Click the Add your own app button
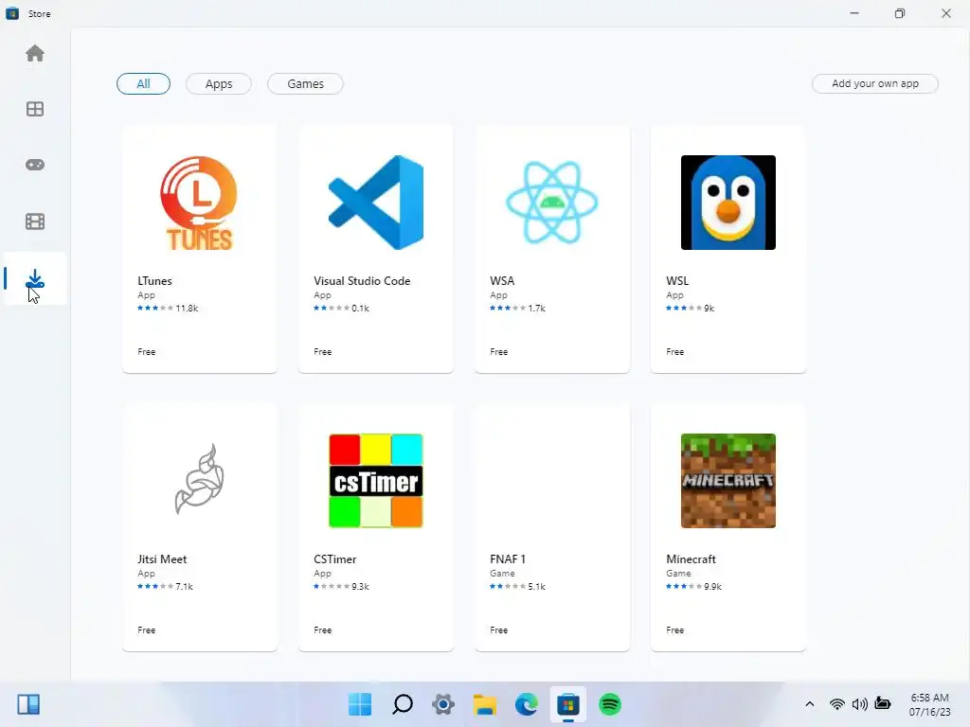Image resolution: width=970 pixels, height=727 pixels. click(x=874, y=83)
